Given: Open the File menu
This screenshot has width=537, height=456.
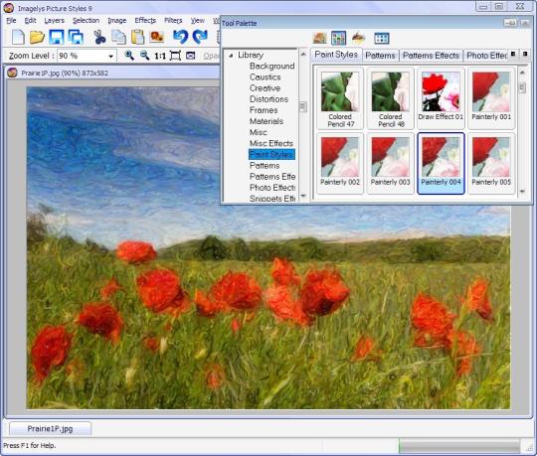Looking at the screenshot, I should click(x=11, y=21).
